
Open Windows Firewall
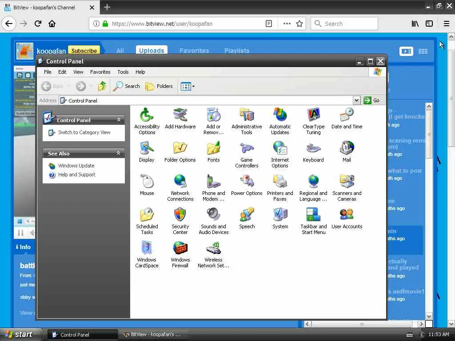click(180, 254)
